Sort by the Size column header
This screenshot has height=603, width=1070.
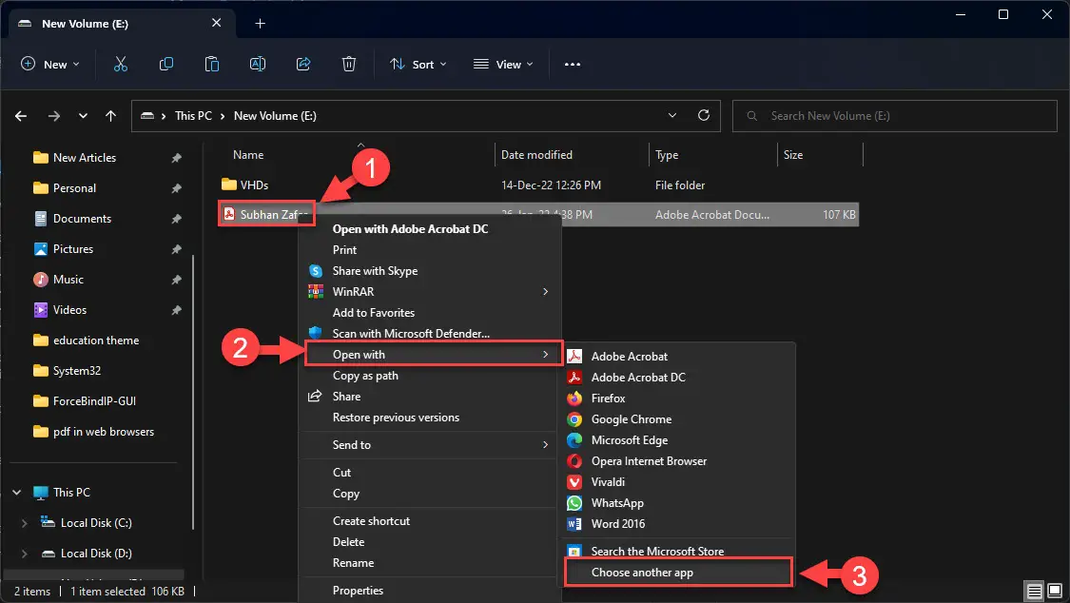(x=793, y=155)
